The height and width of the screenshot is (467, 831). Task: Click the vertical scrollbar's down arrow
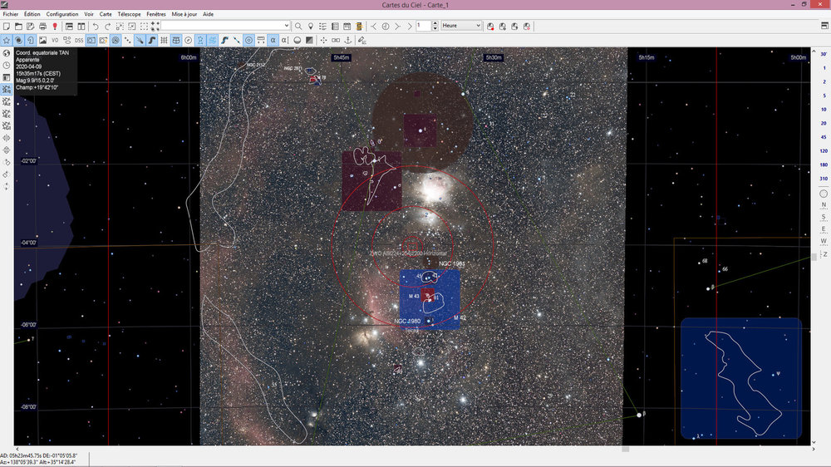(x=814, y=442)
